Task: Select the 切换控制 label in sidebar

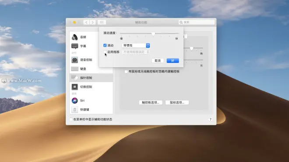Action: click(x=86, y=87)
